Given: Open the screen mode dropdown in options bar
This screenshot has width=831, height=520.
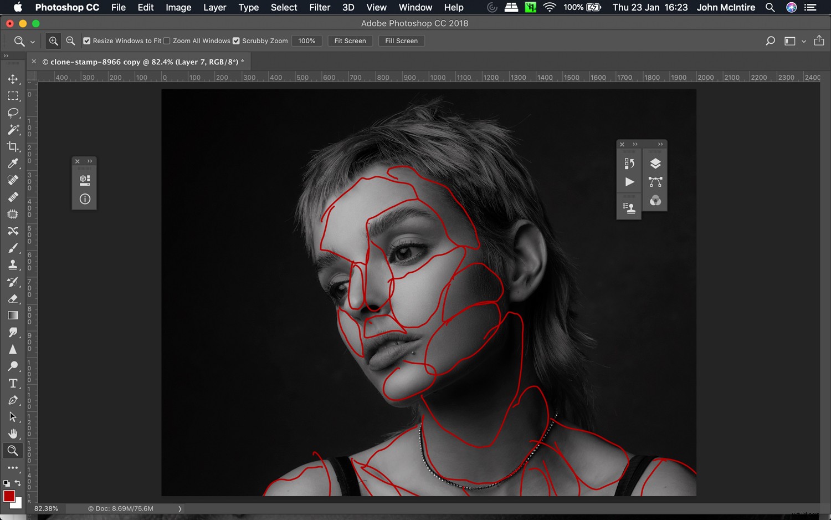Looking at the screenshot, I should pos(804,41).
